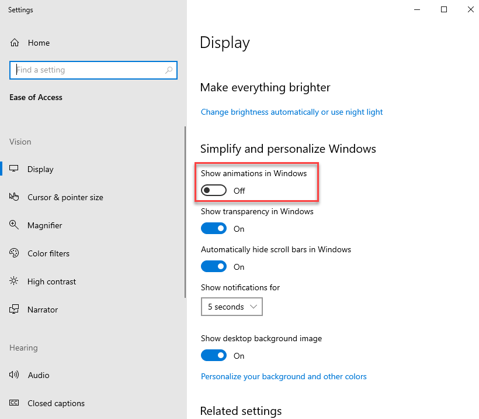Click the sidebar vertical scrollbar

point(185,212)
